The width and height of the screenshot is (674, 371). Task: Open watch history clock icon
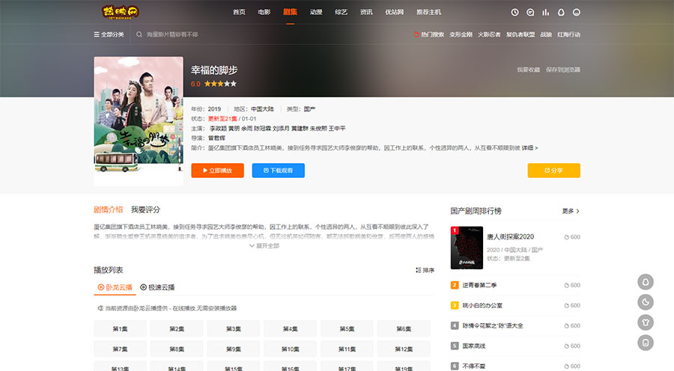[x=514, y=12]
